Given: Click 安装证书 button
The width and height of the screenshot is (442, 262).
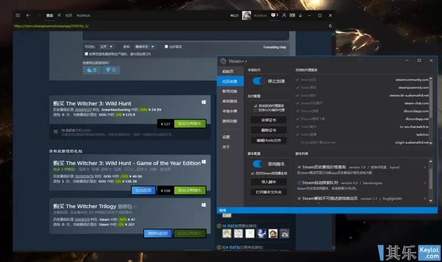Looking at the screenshot, I should (x=269, y=120).
